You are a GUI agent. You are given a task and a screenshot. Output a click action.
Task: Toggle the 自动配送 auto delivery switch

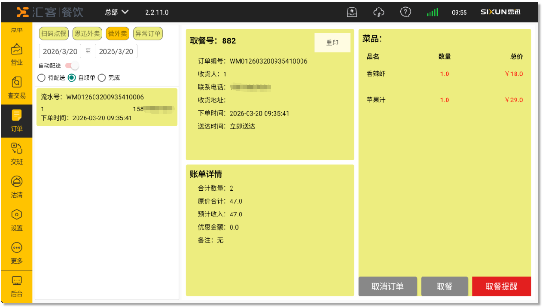(72, 66)
